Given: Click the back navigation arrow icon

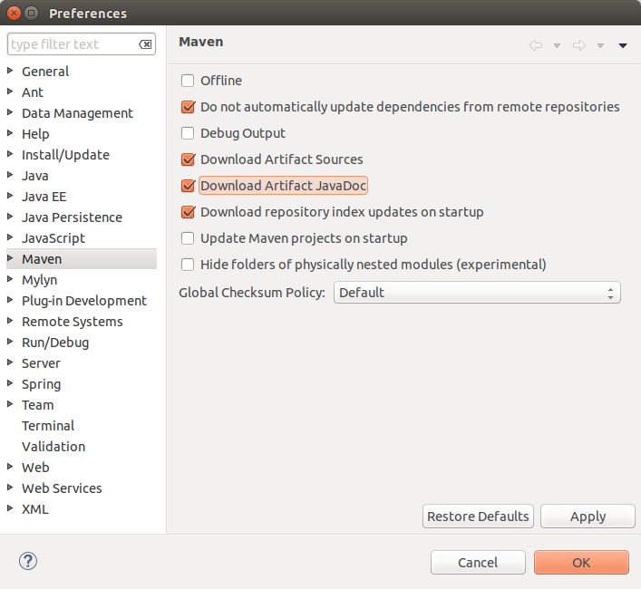Looking at the screenshot, I should coord(536,45).
